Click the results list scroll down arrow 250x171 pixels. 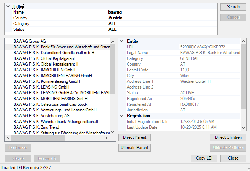(112, 132)
